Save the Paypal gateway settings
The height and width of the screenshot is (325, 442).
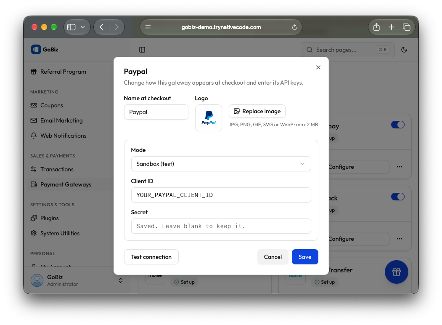coord(305,257)
